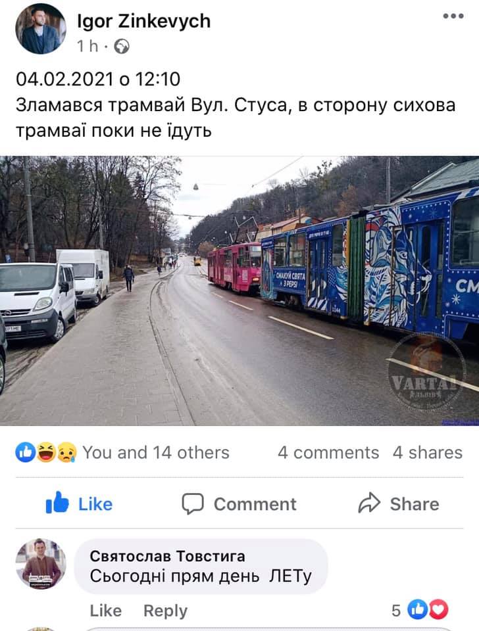Click the Share arrow button
The height and width of the screenshot is (631, 479).
(399, 503)
